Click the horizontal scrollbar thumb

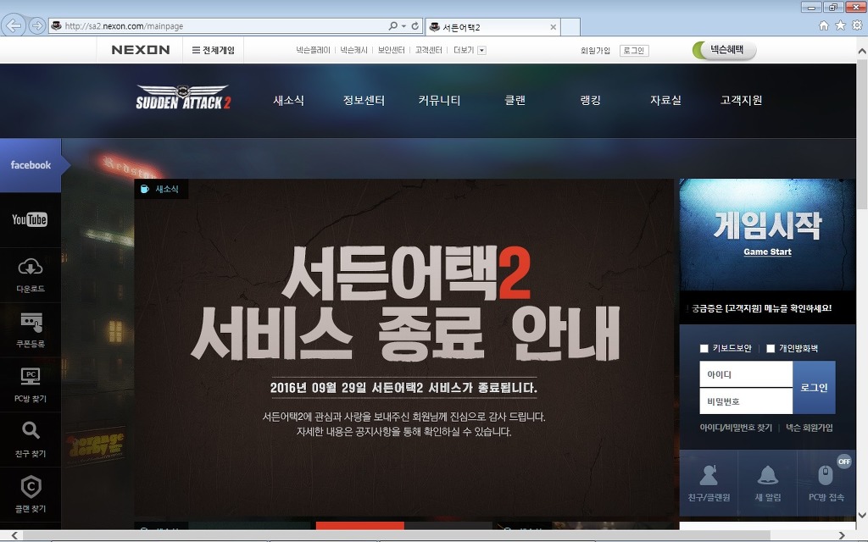point(396,535)
